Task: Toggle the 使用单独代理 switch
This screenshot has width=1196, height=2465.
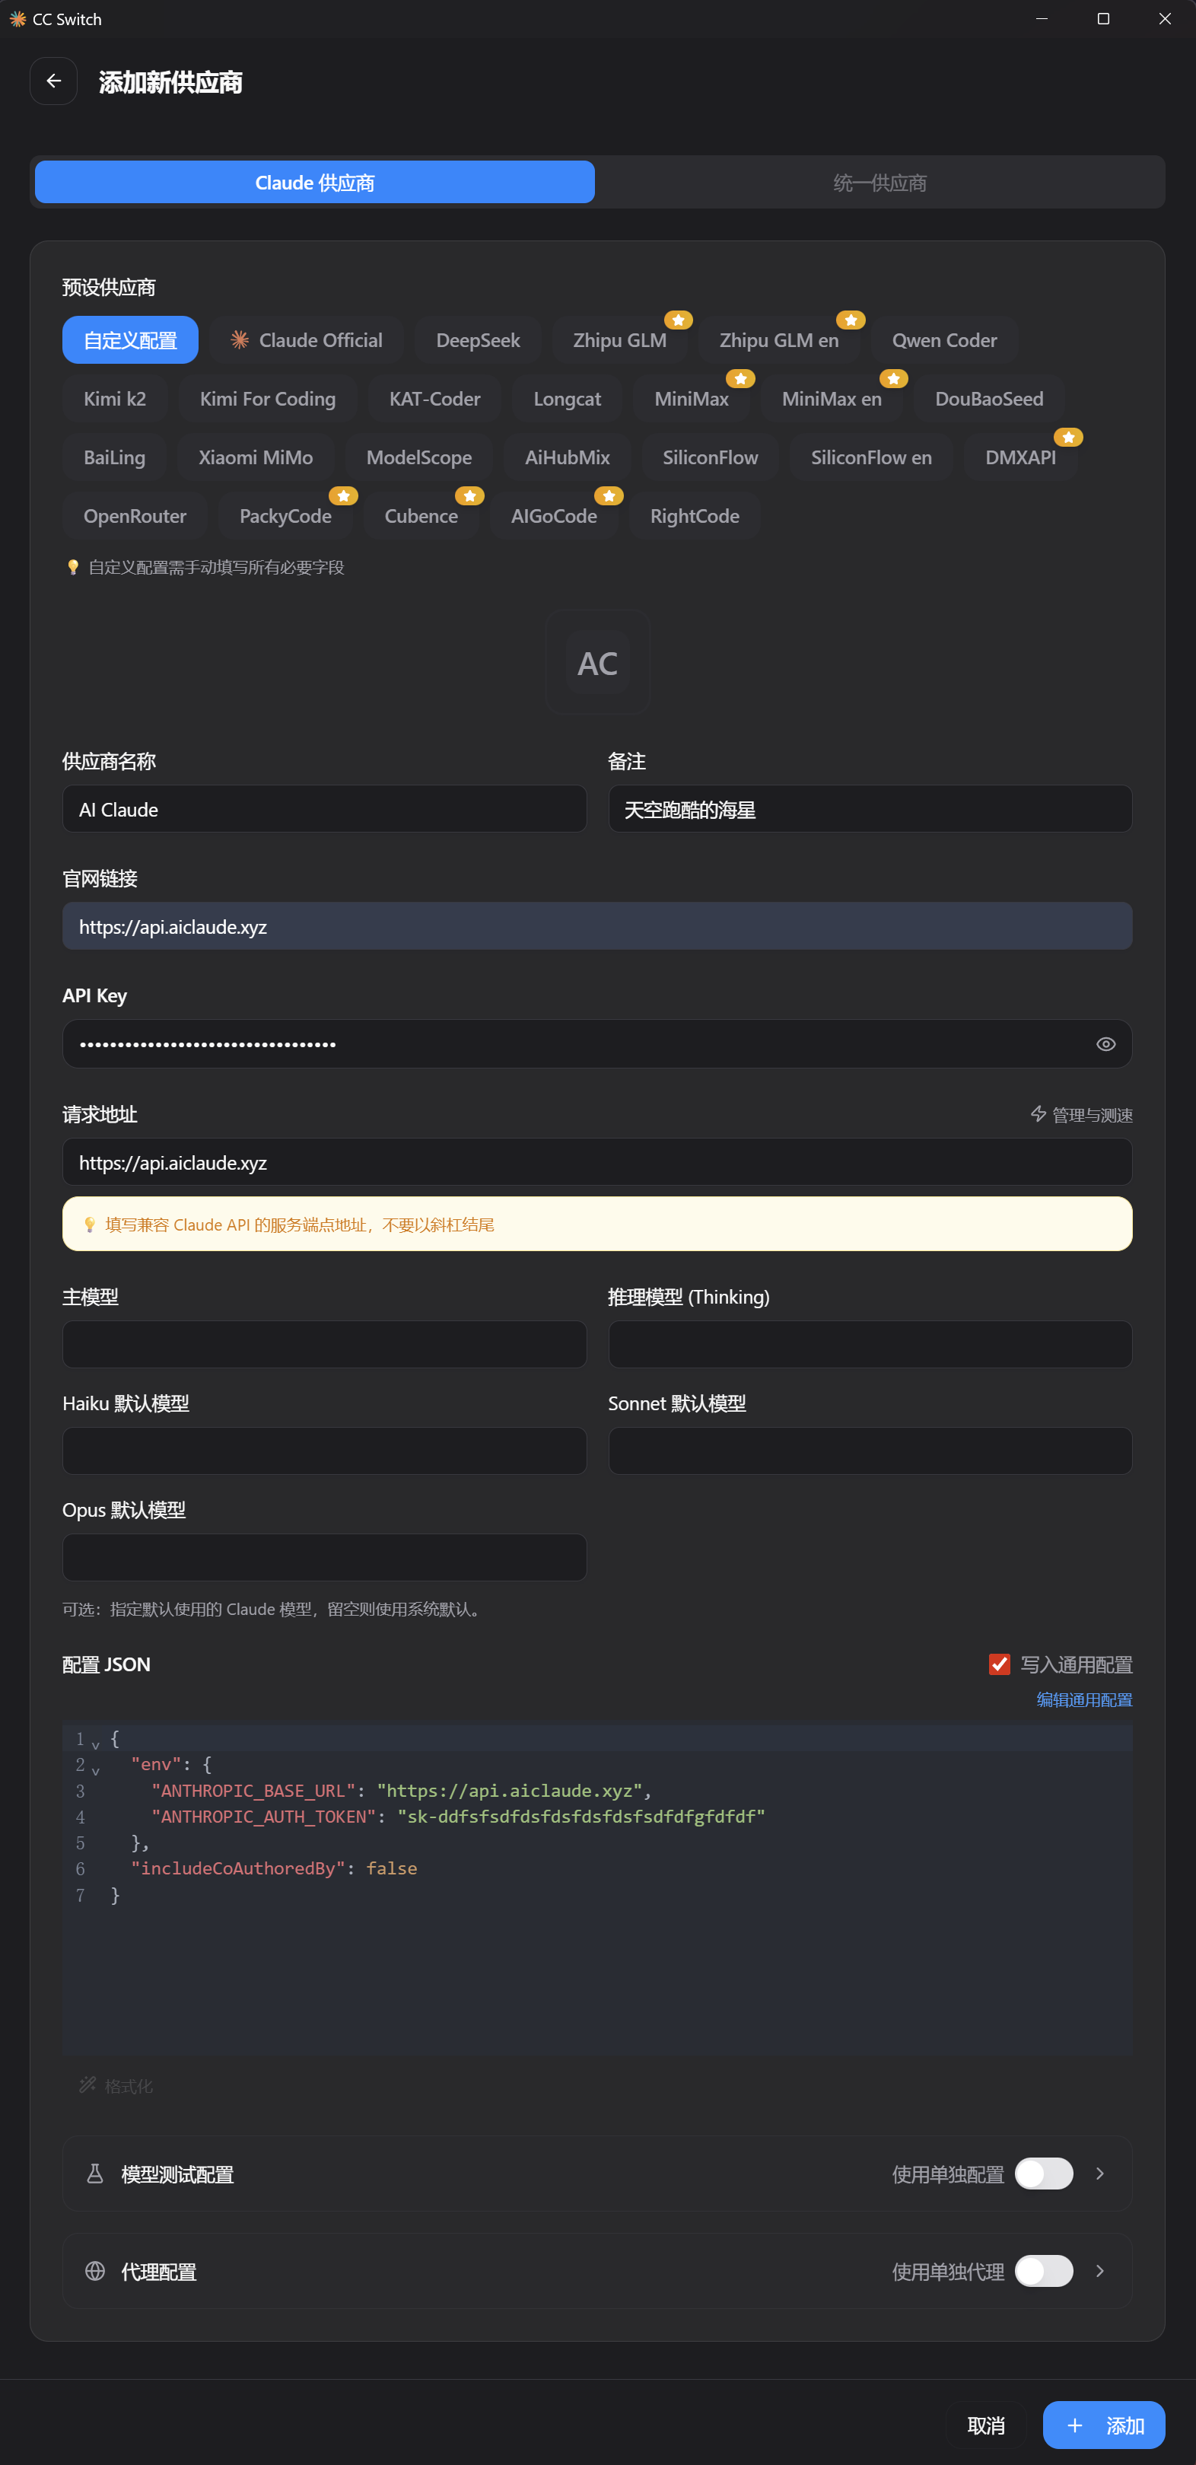Action: 1044,2272
